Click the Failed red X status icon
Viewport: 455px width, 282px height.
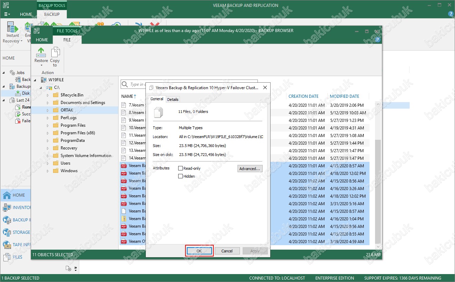pyautogui.click(x=18, y=121)
